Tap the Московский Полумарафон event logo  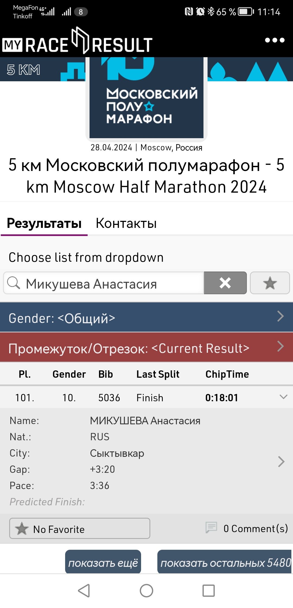pyautogui.click(x=146, y=98)
